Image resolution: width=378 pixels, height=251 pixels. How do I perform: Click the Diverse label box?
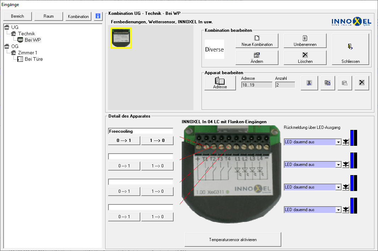coord(214,49)
